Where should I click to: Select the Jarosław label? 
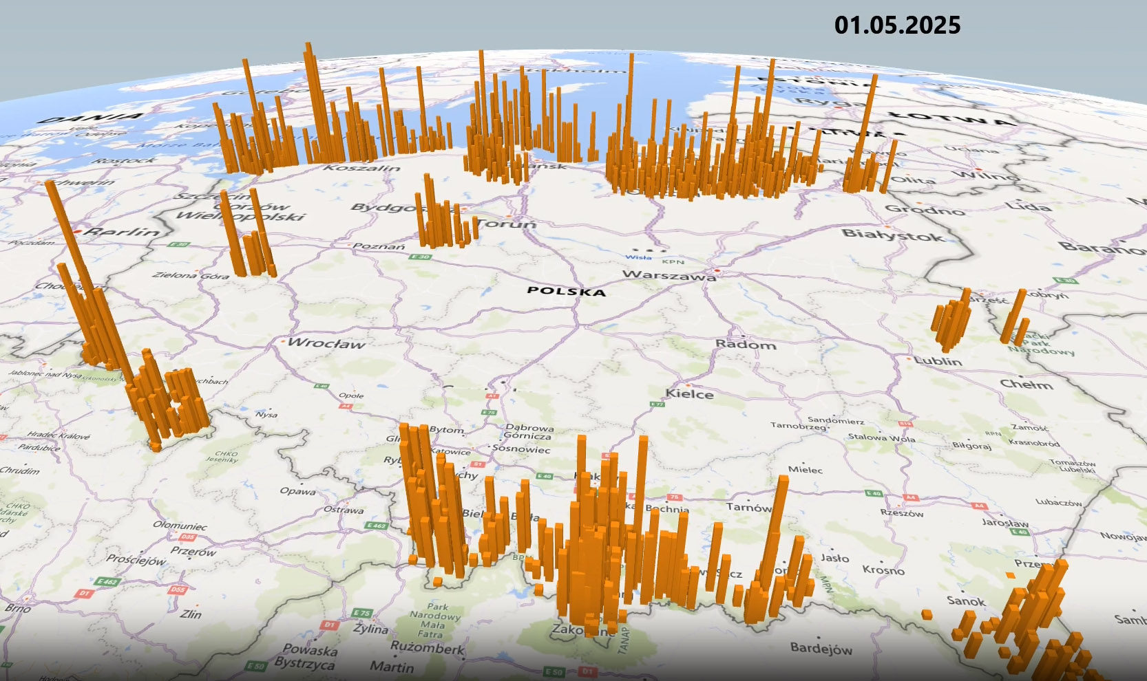click(1005, 523)
